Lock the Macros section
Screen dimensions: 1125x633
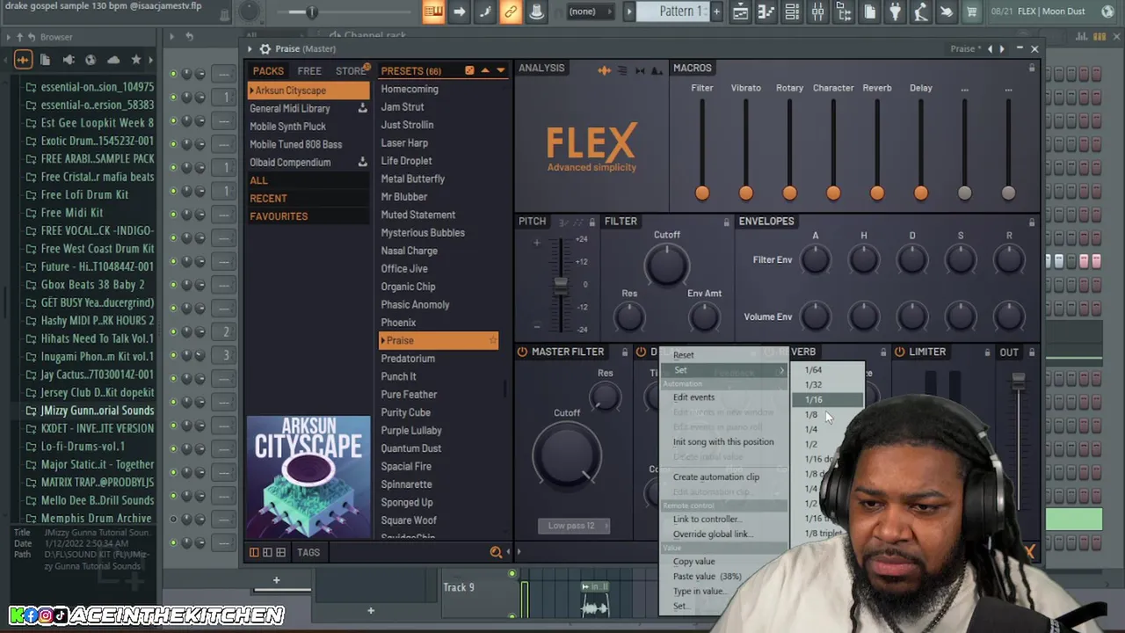pyautogui.click(x=1032, y=68)
